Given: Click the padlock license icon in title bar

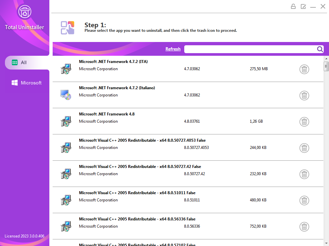Looking at the screenshot, I should [293, 7].
